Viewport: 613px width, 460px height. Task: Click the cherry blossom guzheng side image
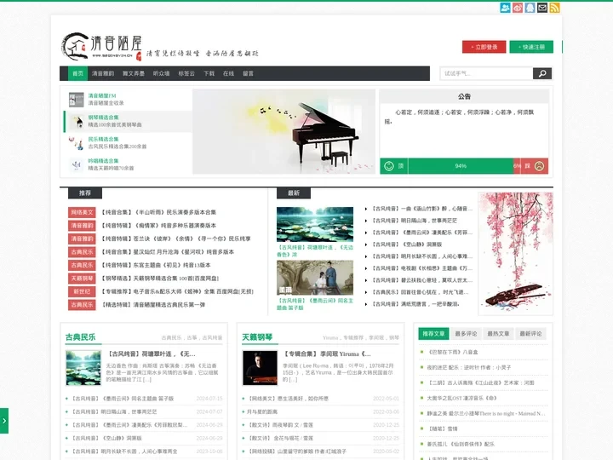click(x=516, y=254)
